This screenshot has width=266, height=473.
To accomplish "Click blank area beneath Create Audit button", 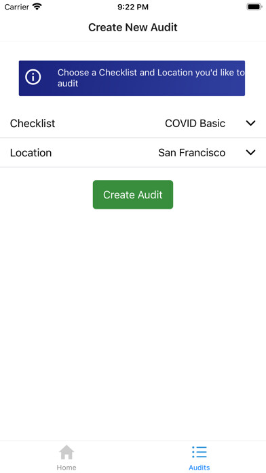I will pyautogui.click(x=133, y=317).
